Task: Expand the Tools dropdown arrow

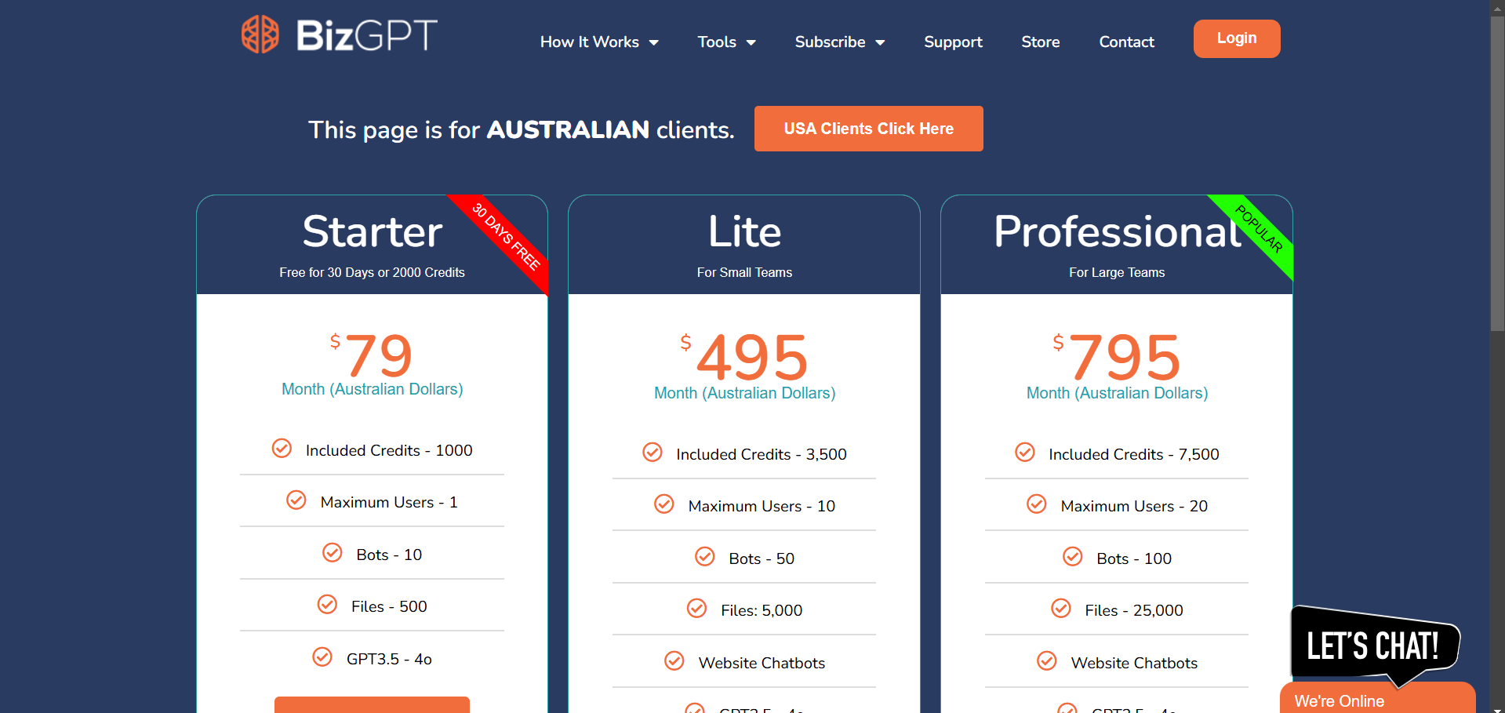Action: [751, 42]
